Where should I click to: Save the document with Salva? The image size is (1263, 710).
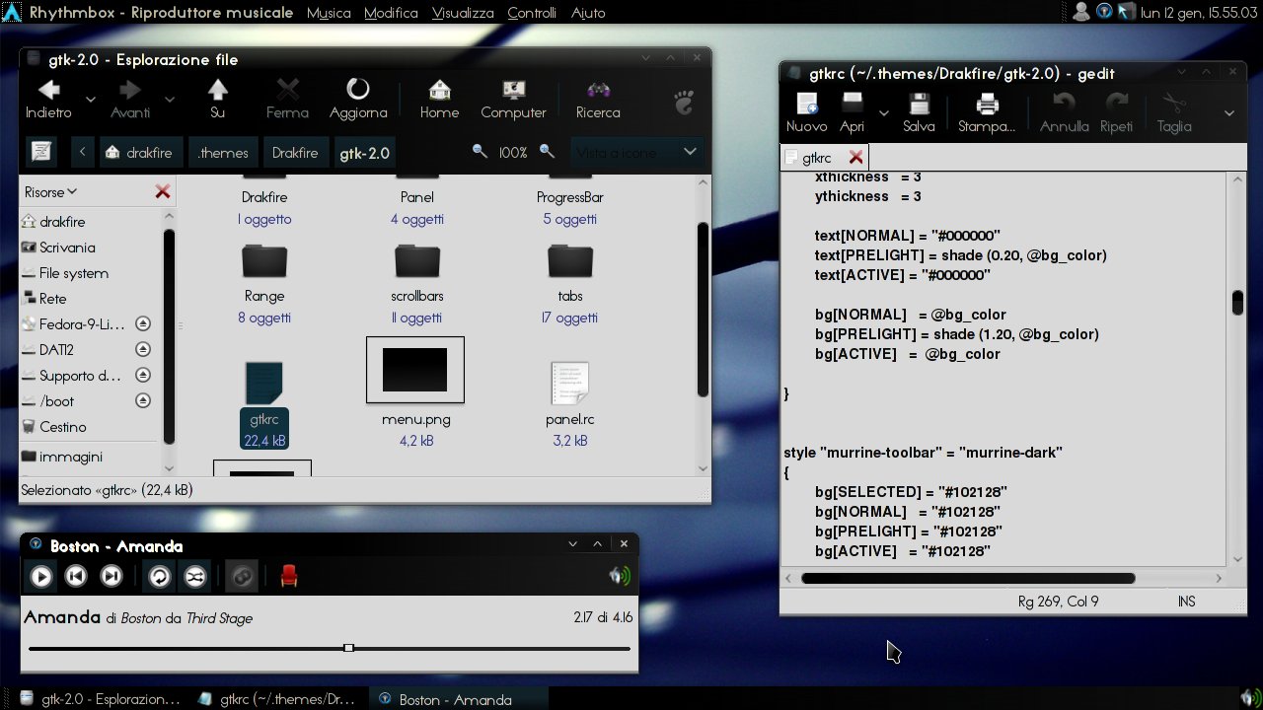(x=919, y=113)
